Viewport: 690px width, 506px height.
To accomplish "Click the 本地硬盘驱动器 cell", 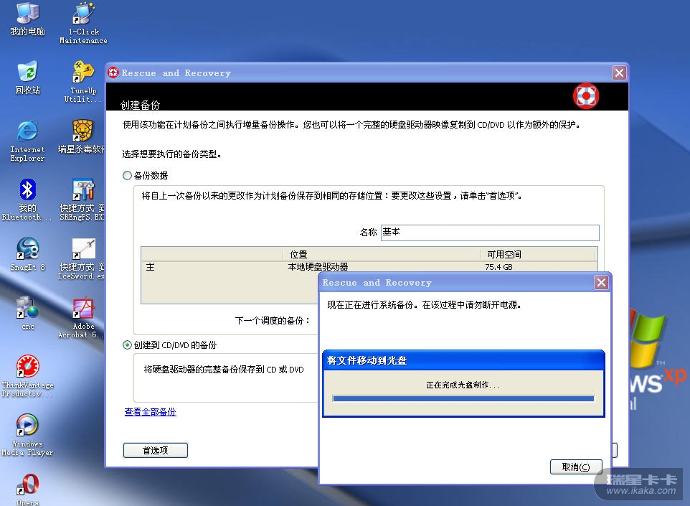I will (x=318, y=267).
